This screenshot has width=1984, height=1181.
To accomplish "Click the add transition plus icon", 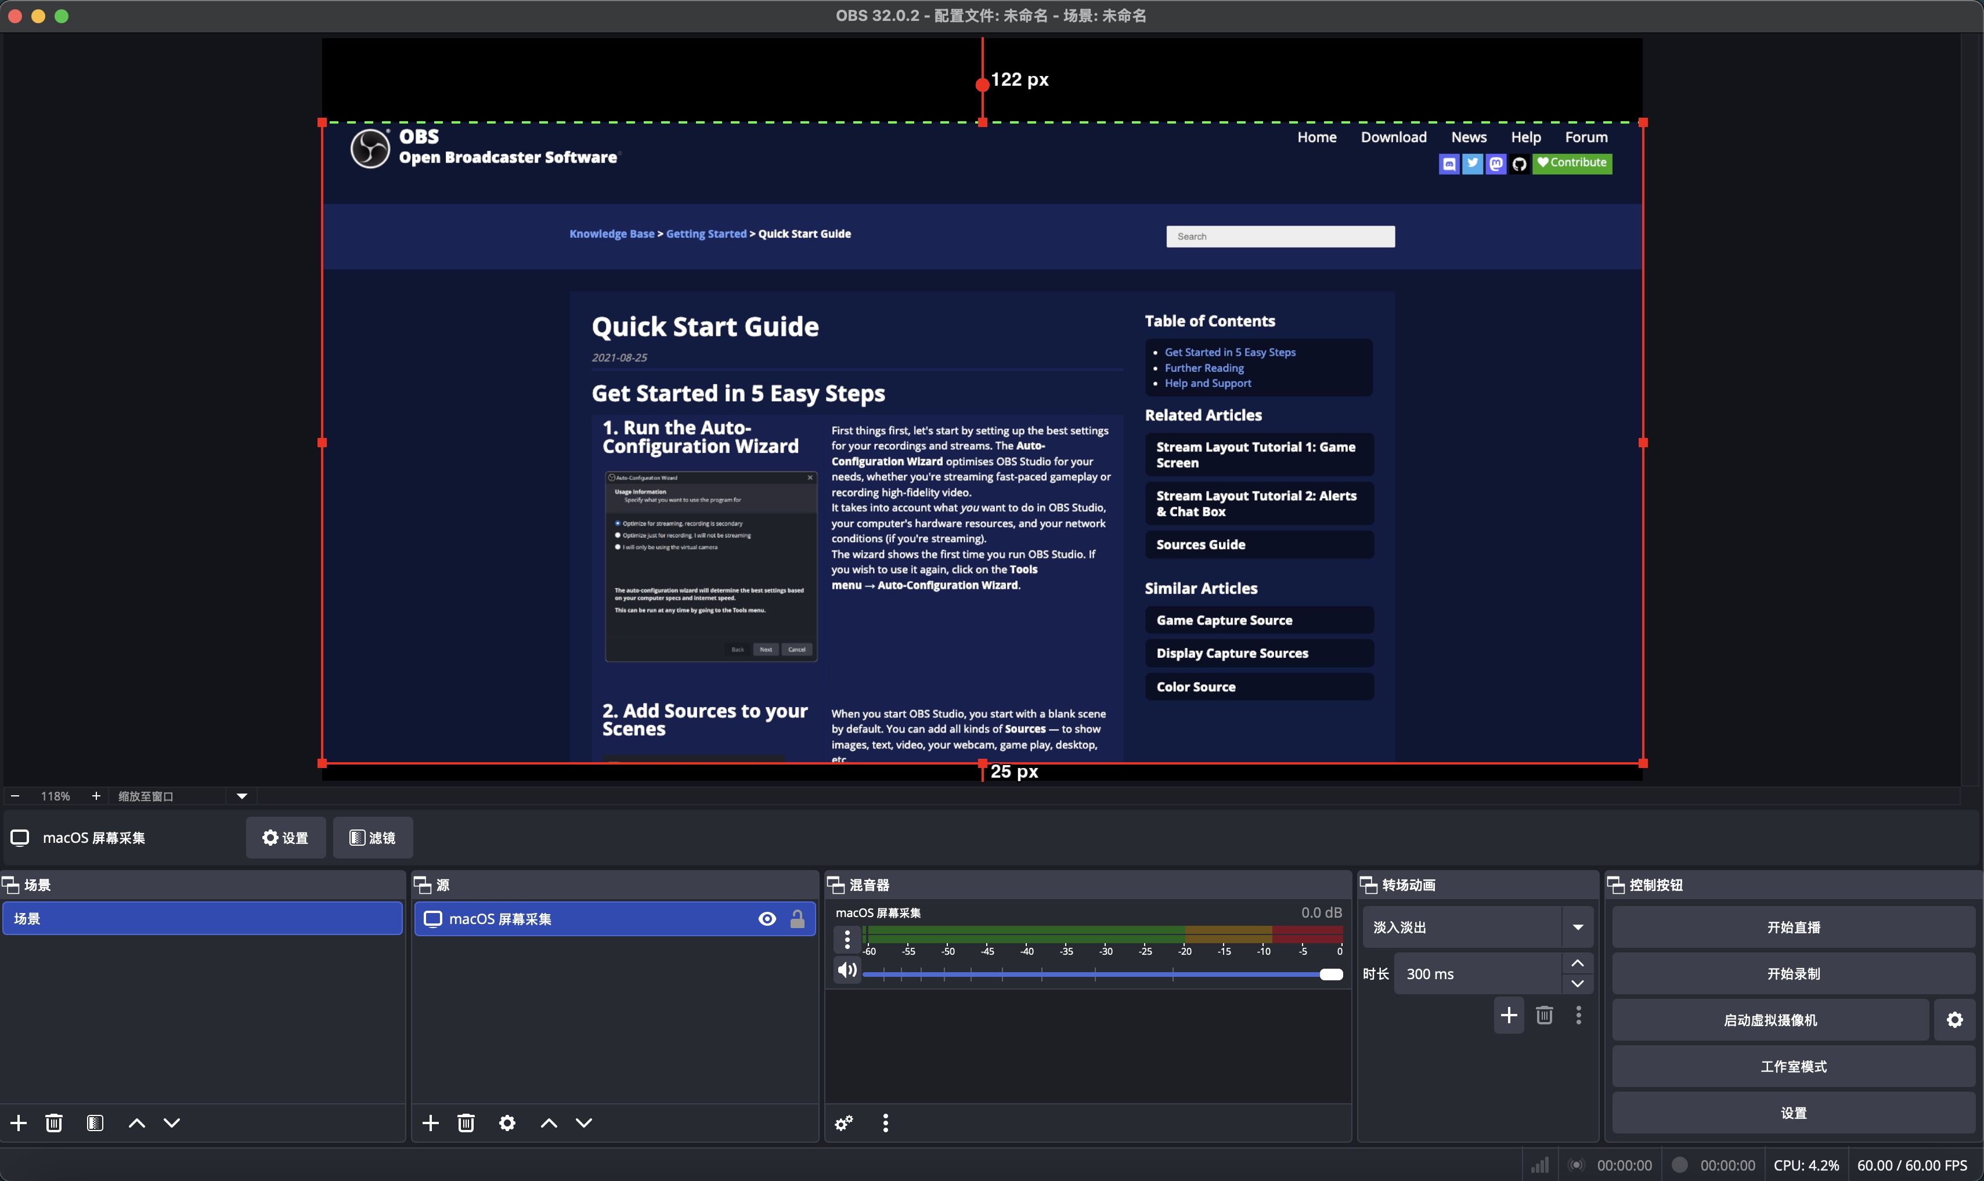I will (x=1508, y=1015).
